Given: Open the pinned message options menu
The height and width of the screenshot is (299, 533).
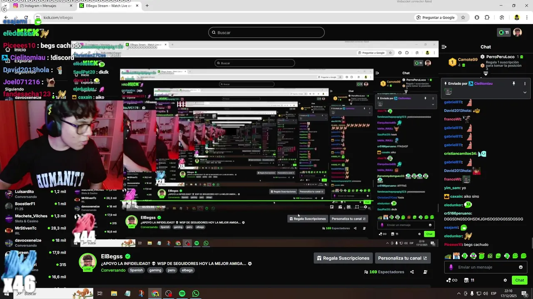Looking at the screenshot, I should coord(525,83).
